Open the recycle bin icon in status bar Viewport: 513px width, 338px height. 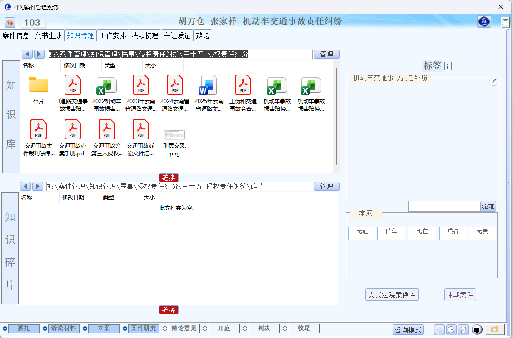pyautogui.click(x=463, y=330)
